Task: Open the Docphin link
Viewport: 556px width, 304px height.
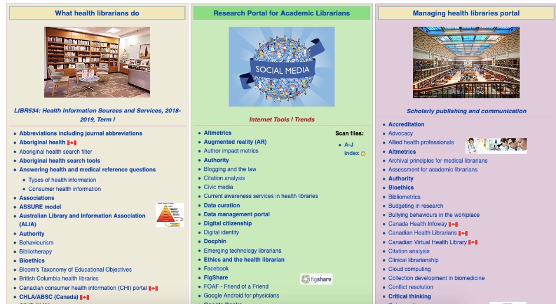Action: click(x=215, y=241)
